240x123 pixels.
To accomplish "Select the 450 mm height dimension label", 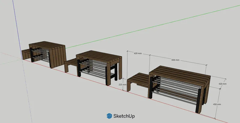I will [217, 104].
